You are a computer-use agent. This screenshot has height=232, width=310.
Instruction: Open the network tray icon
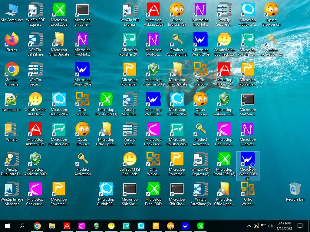[264, 226]
